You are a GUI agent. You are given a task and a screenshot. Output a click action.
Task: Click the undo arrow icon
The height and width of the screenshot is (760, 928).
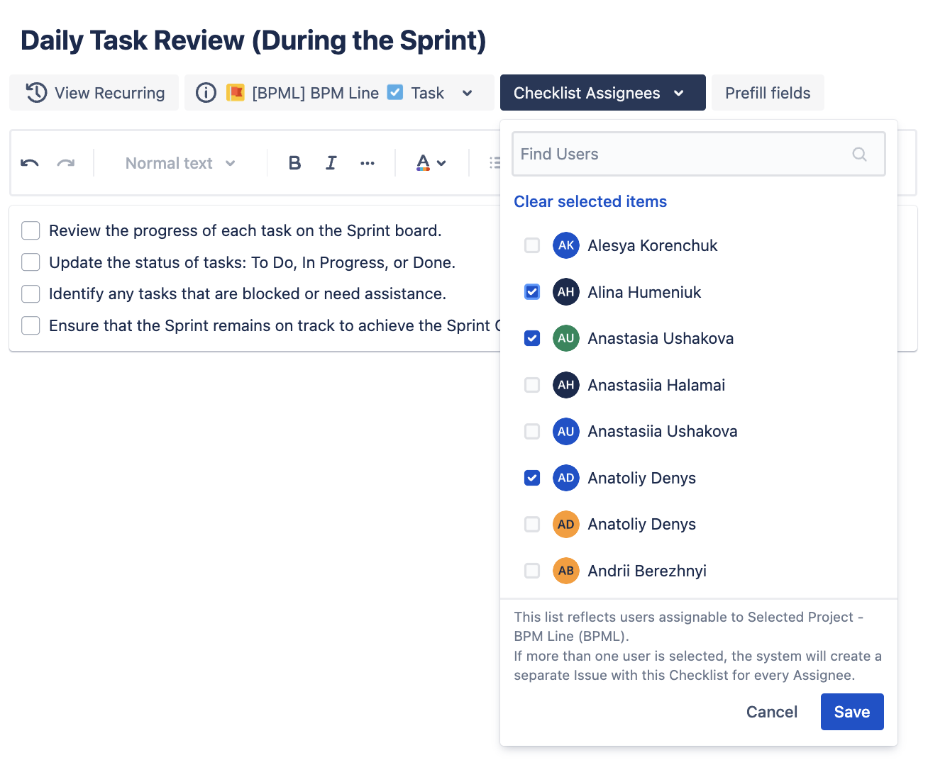click(30, 163)
